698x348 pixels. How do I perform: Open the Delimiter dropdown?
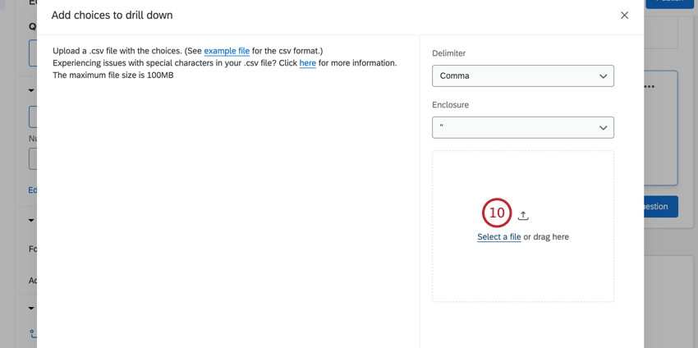point(522,76)
